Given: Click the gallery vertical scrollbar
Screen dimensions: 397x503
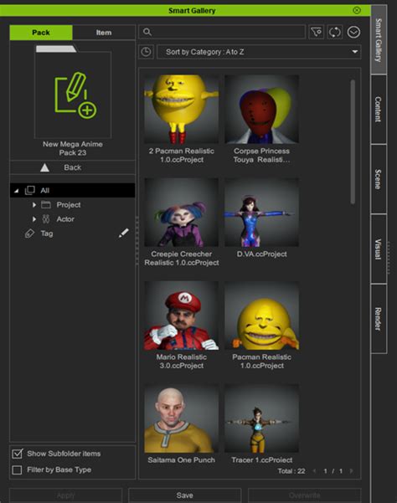Looking at the screenshot, I should coord(353,141).
